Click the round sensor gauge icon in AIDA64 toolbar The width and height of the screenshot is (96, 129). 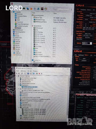point(46,9)
